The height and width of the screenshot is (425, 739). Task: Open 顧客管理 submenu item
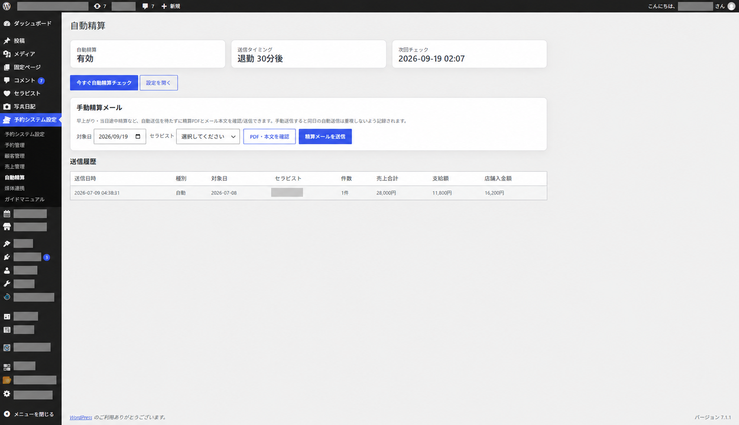coord(15,156)
